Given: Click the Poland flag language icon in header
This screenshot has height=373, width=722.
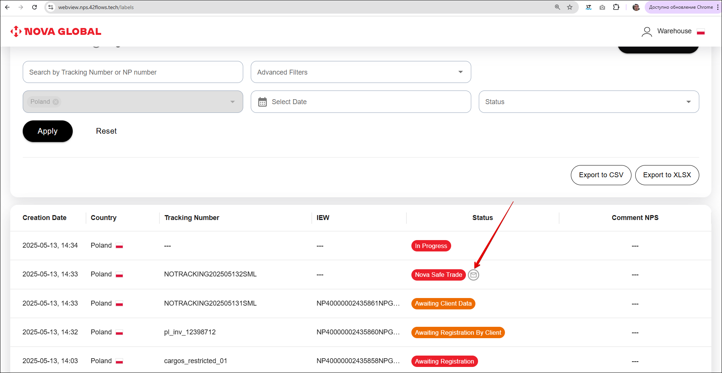Looking at the screenshot, I should pos(700,31).
